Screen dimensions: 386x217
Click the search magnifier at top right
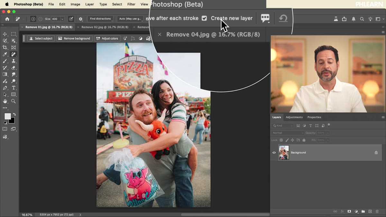pos(362,19)
